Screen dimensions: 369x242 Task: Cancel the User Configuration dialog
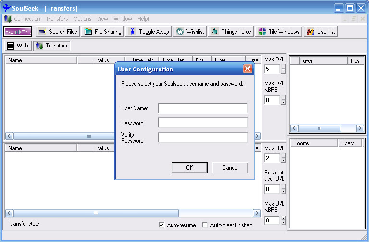click(x=230, y=168)
